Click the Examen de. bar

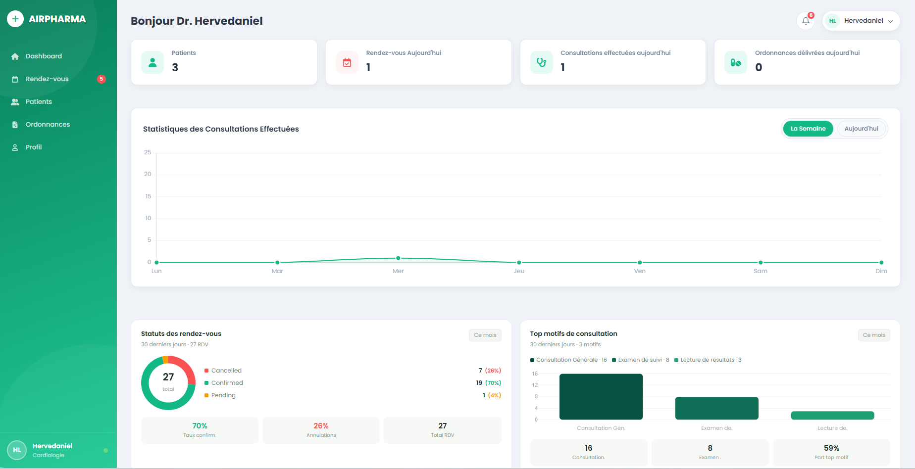click(717, 408)
